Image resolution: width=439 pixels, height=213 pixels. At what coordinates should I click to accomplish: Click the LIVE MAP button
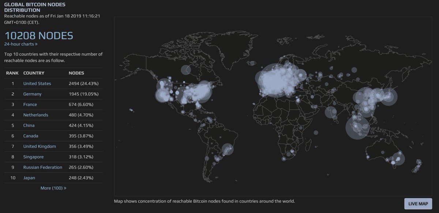(x=418, y=204)
